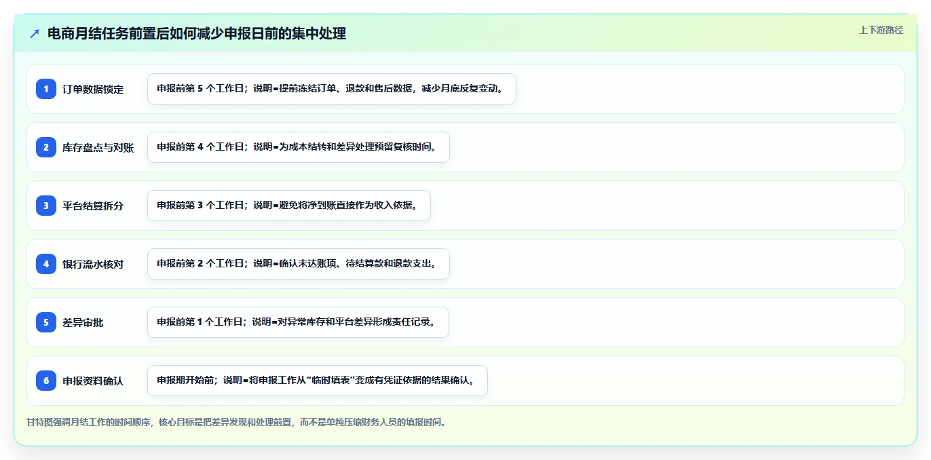Viewport: 931px width, 460px height.
Task: Open the 申报前第 3 个工作日 description box
Action: (x=289, y=206)
